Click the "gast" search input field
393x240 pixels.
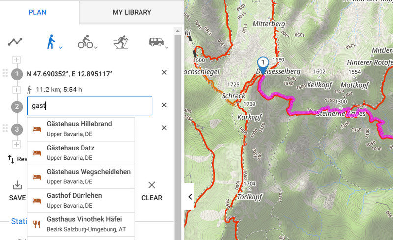tap(89, 106)
